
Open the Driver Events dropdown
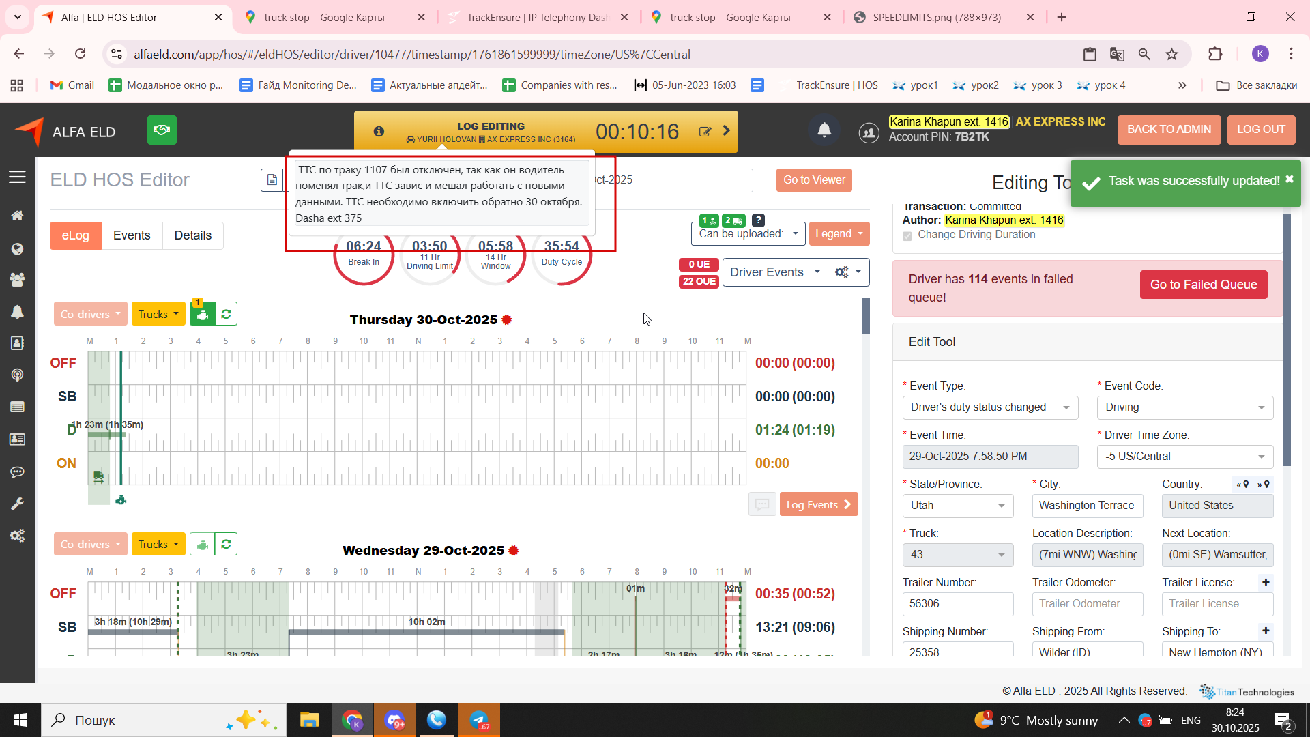tap(774, 272)
